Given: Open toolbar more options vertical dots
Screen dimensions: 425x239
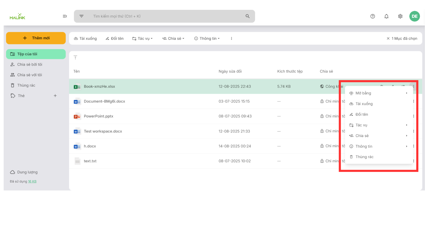Looking at the screenshot, I should 231,39.
